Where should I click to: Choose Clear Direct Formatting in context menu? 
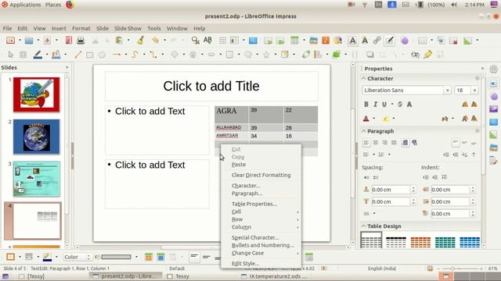pos(261,175)
